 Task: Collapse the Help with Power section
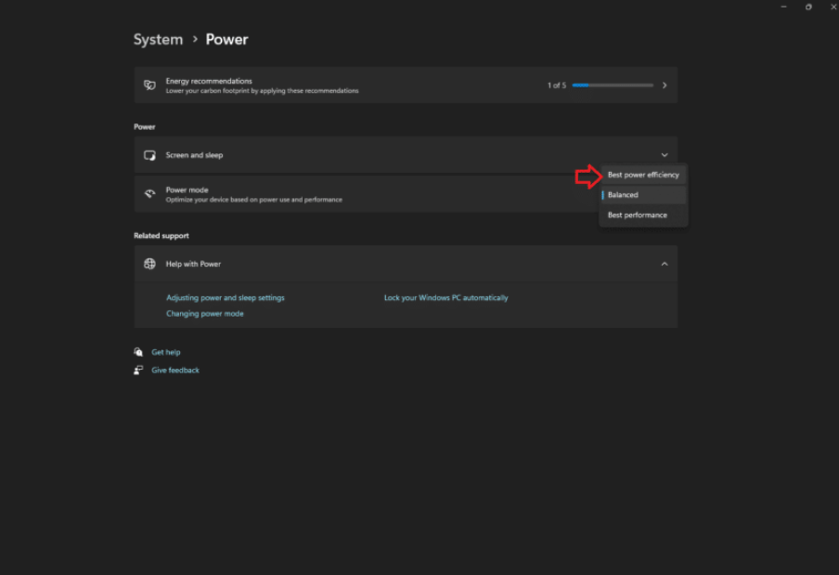click(664, 264)
